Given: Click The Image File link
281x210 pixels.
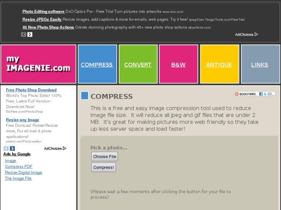Looking at the screenshot, I should 18,178.
